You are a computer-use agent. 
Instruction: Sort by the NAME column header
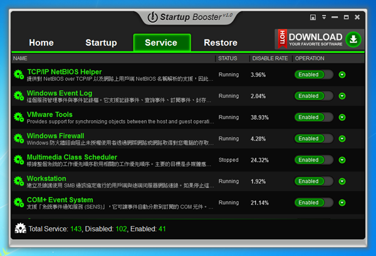(20, 58)
